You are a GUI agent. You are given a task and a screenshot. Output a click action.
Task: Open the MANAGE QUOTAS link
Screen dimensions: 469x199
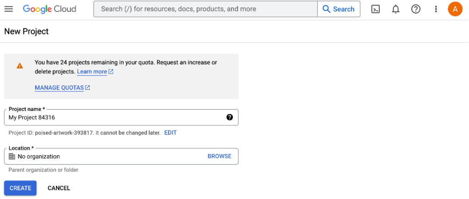click(60, 88)
